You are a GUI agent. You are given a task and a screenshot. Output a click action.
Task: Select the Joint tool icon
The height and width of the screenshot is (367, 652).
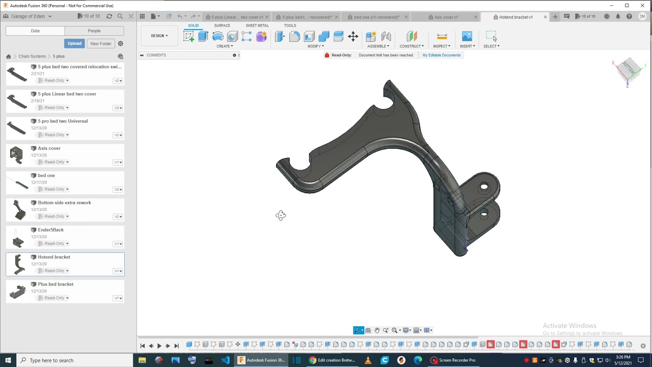[386, 36]
